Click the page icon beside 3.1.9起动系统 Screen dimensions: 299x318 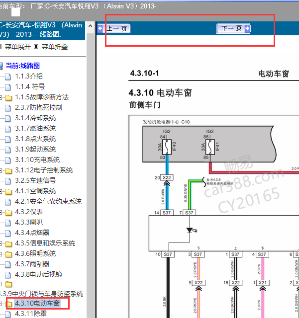point(8,150)
